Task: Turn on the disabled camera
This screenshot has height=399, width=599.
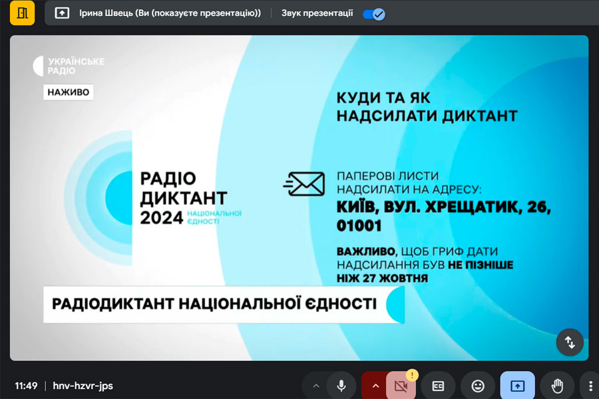Action: (400, 386)
